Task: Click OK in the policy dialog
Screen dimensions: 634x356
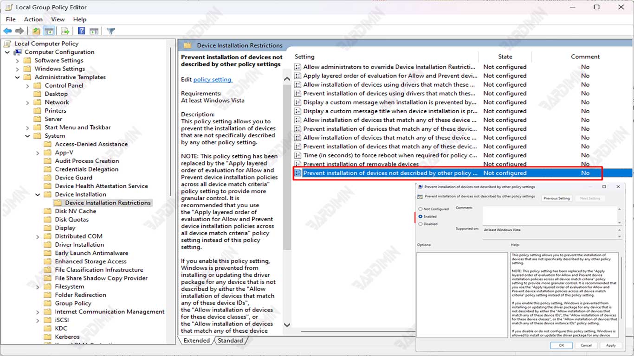Action: (562, 345)
